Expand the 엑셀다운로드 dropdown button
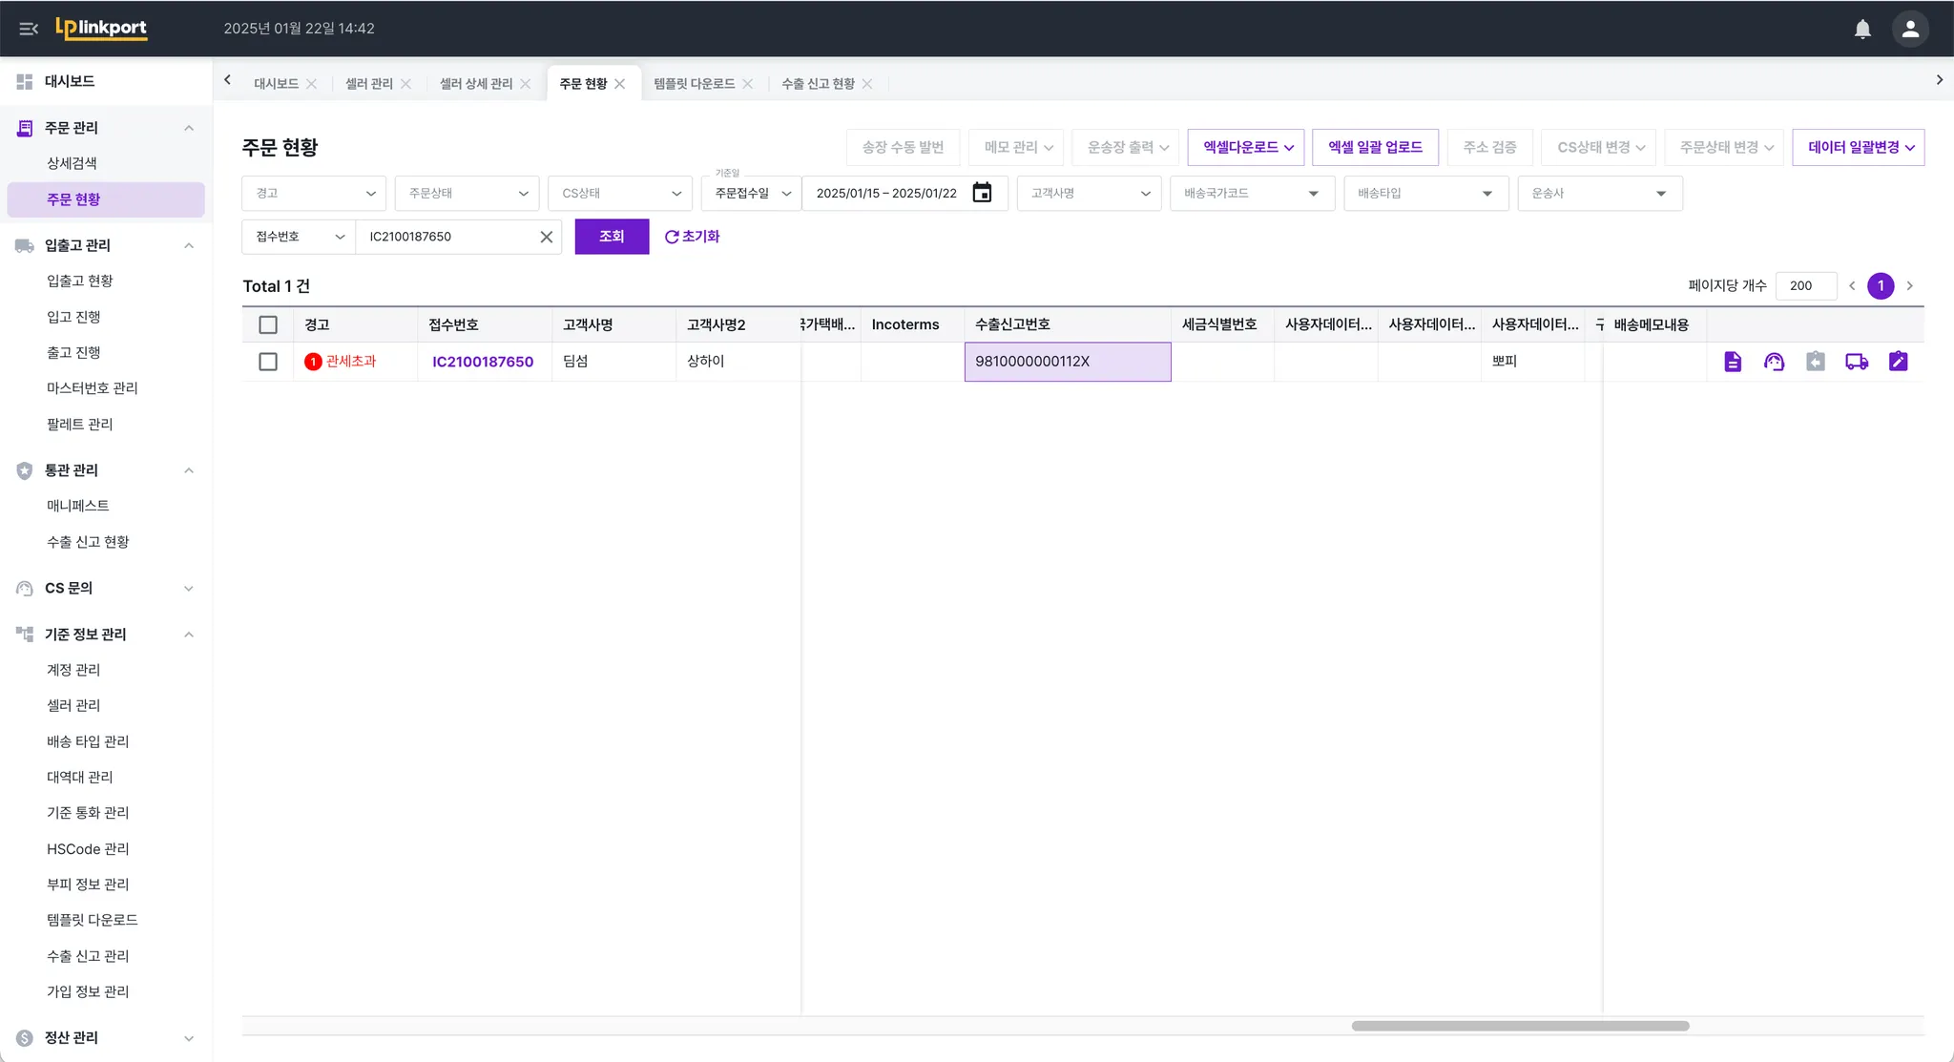The width and height of the screenshot is (1954, 1062). click(1246, 147)
